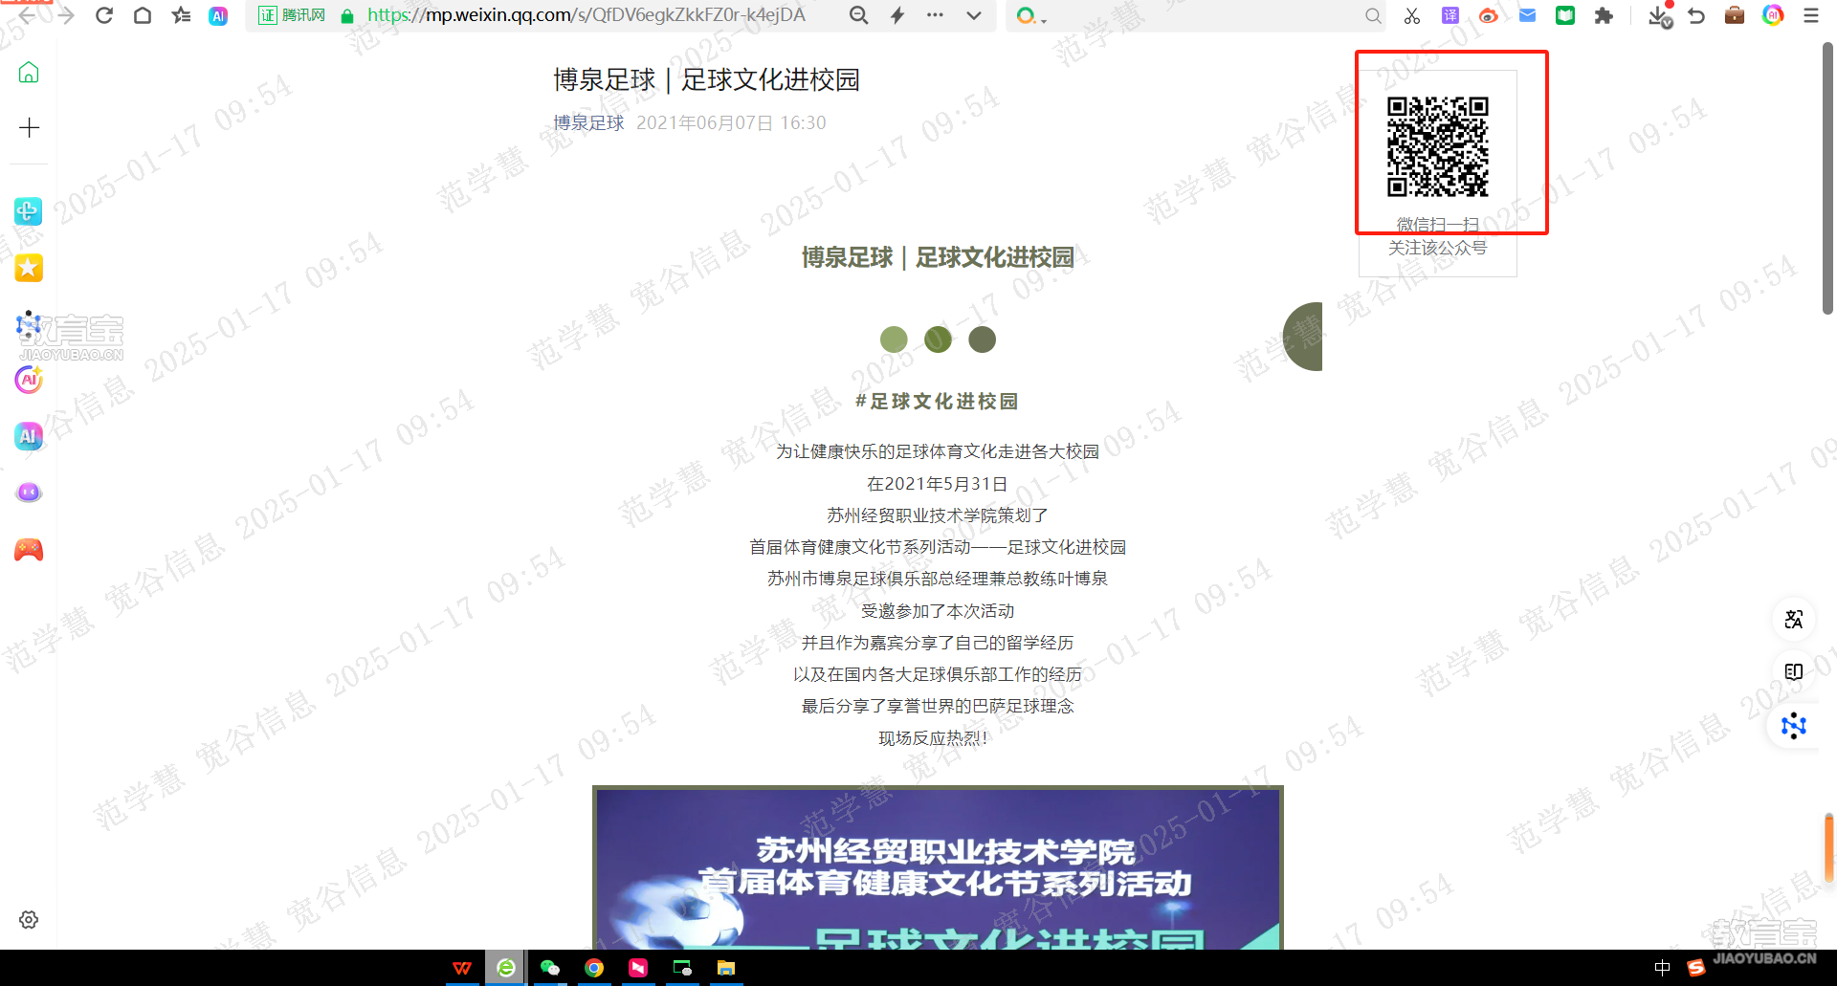Click the WeChat follow QR code
This screenshot has height=986, width=1837.
pyautogui.click(x=1438, y=146)
